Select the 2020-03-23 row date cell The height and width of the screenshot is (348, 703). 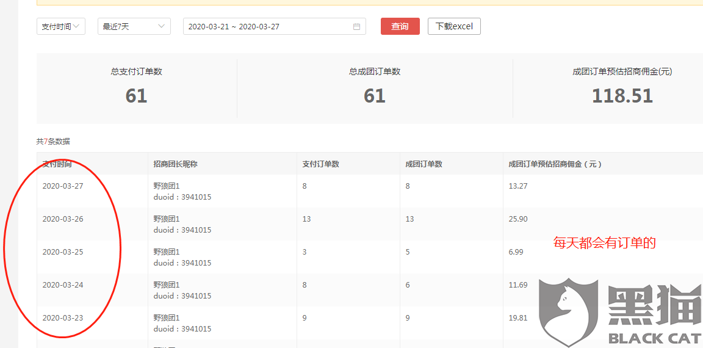pos(63,318)
